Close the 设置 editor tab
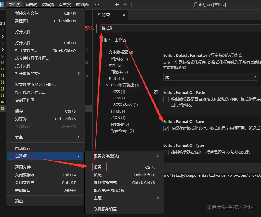 tap(124, 15)
